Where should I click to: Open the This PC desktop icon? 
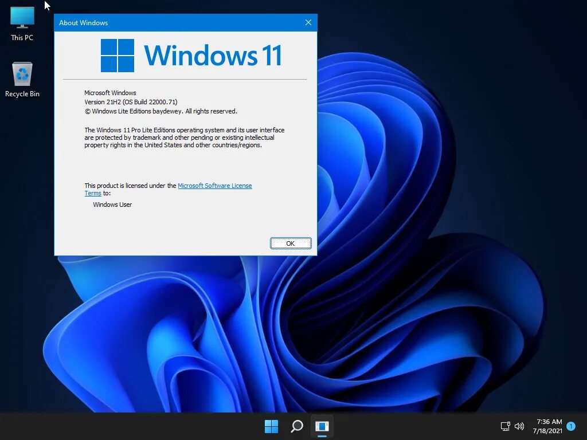[22, 23]
